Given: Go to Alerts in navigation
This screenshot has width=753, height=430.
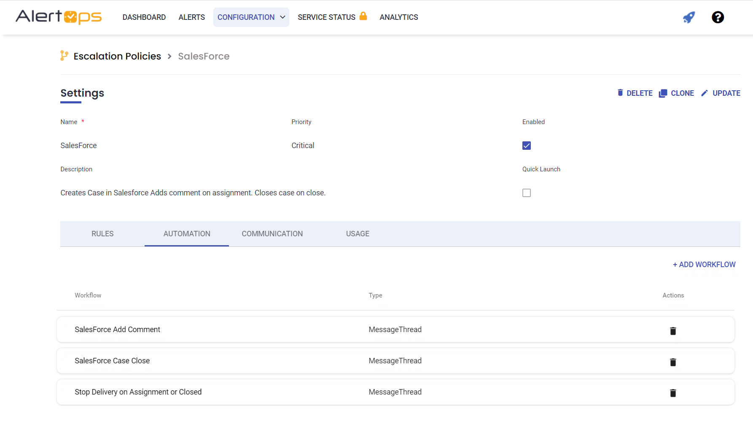Looking at the screenshot, I should 192,17.
